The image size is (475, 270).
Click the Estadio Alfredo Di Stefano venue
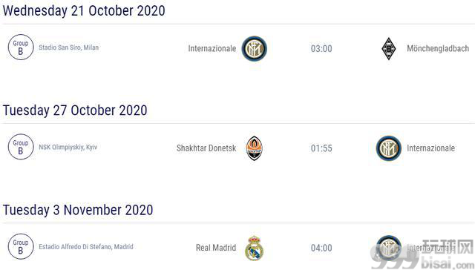click(x=86, y=247)
